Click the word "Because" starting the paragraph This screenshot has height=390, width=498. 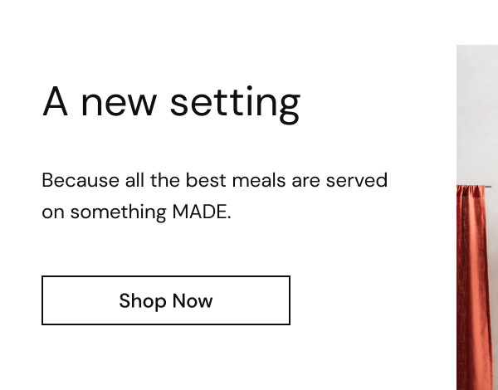[x=81, y=180]
